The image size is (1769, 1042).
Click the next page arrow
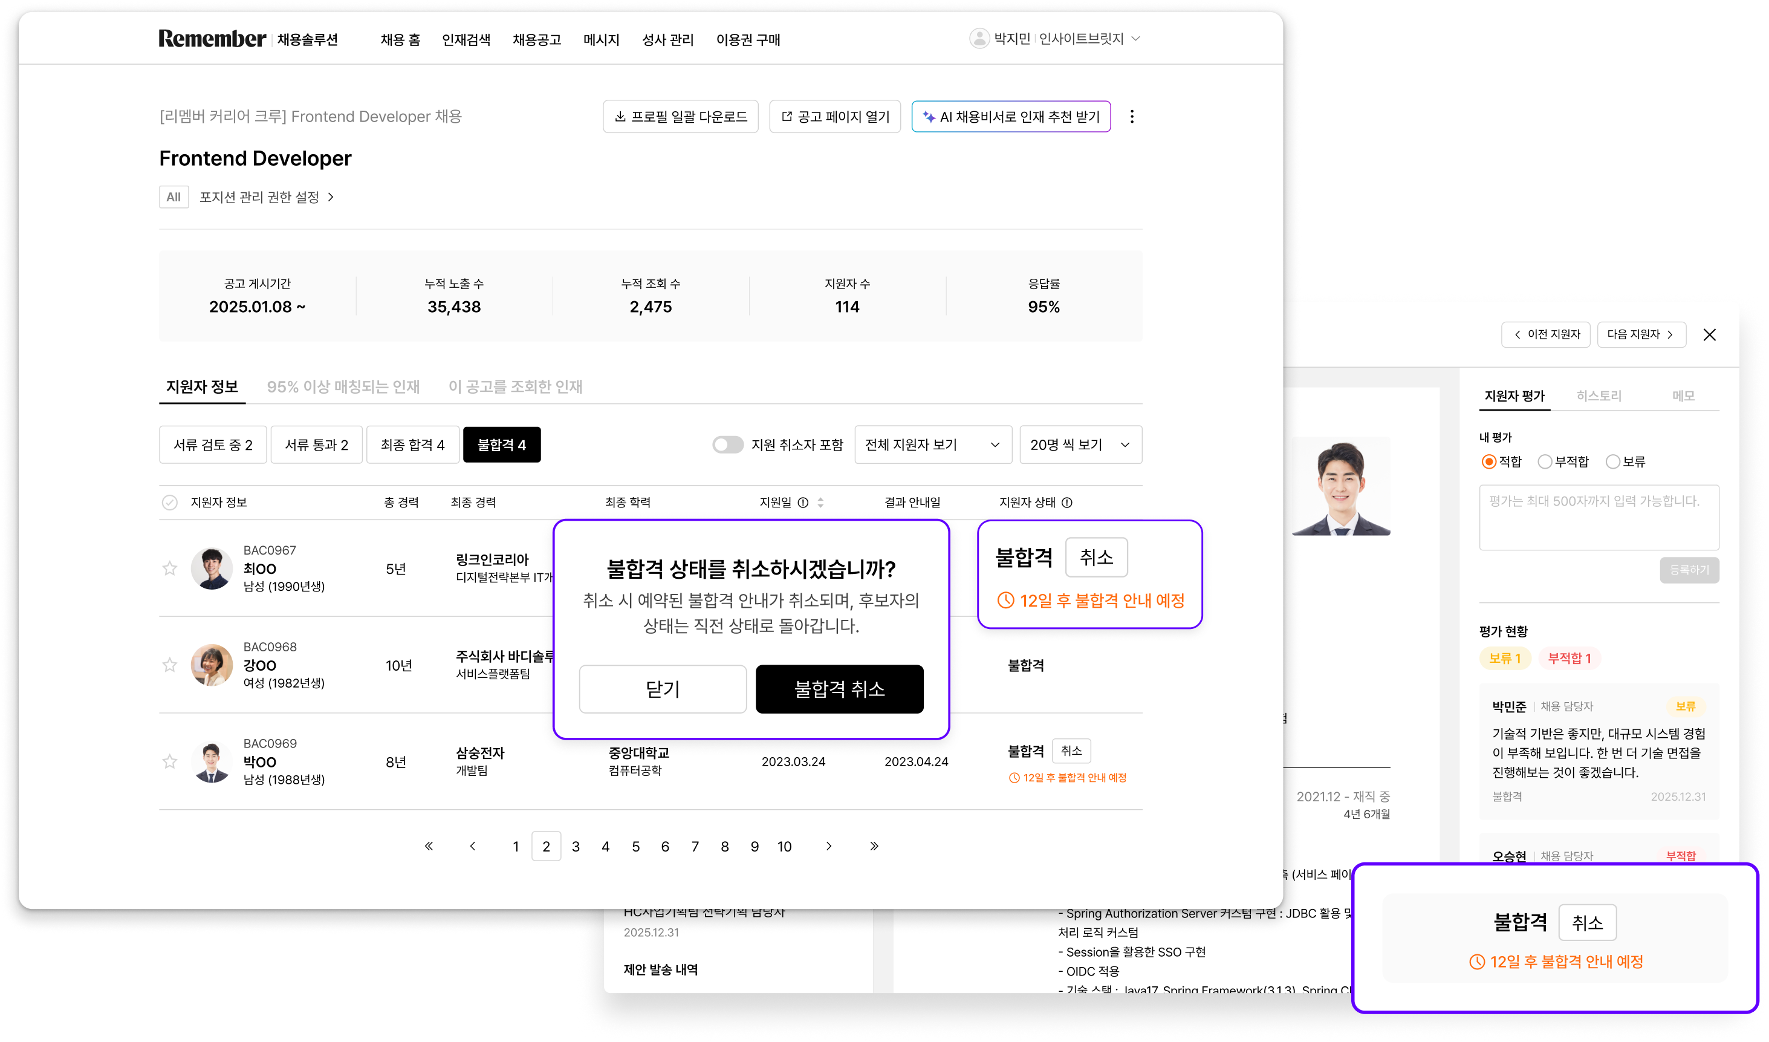pos(829,846)
